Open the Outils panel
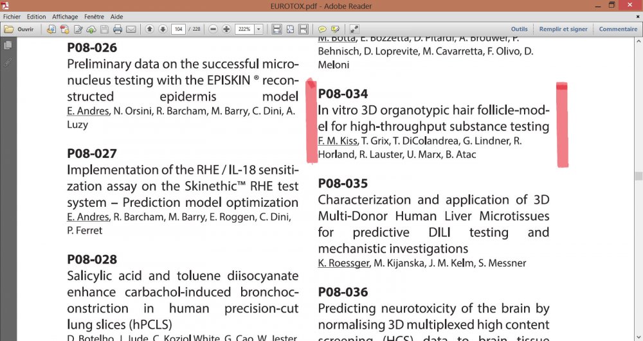 pos(519,29)
